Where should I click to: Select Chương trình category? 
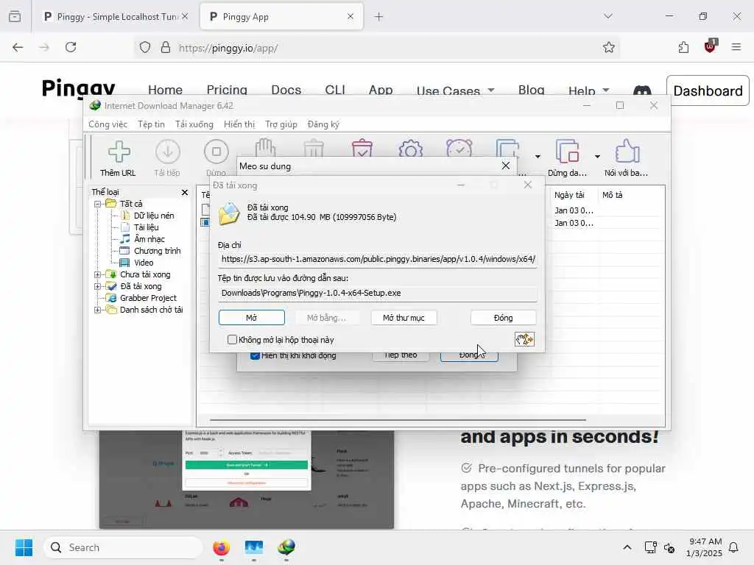(x=158, y=251)
